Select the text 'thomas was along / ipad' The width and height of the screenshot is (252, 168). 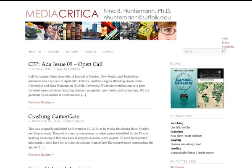click(x=186, y=144)
